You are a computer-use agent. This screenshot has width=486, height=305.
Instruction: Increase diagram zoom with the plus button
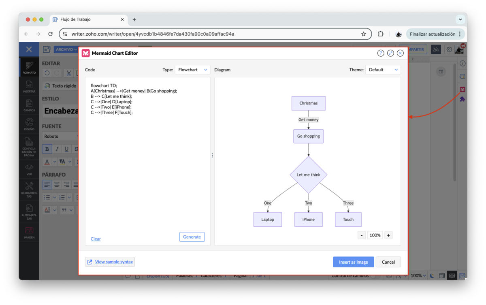pos(388,235)
